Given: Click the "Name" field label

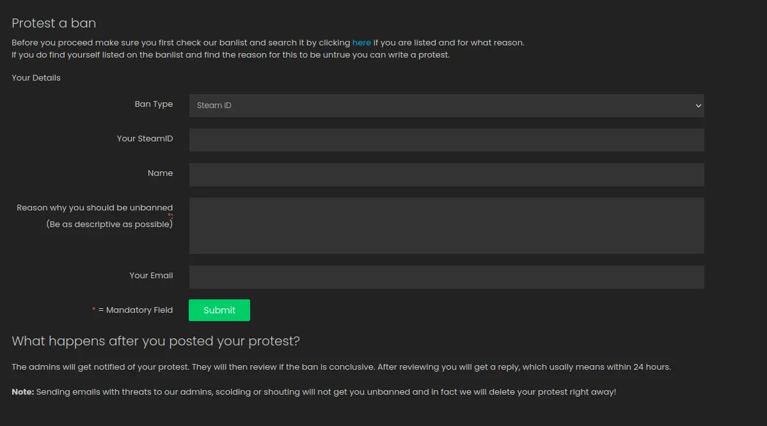Looking at the screenshot, I should tap(160, 173).
